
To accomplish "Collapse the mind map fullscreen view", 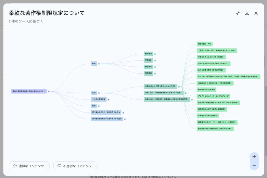I will click(238, 13).
